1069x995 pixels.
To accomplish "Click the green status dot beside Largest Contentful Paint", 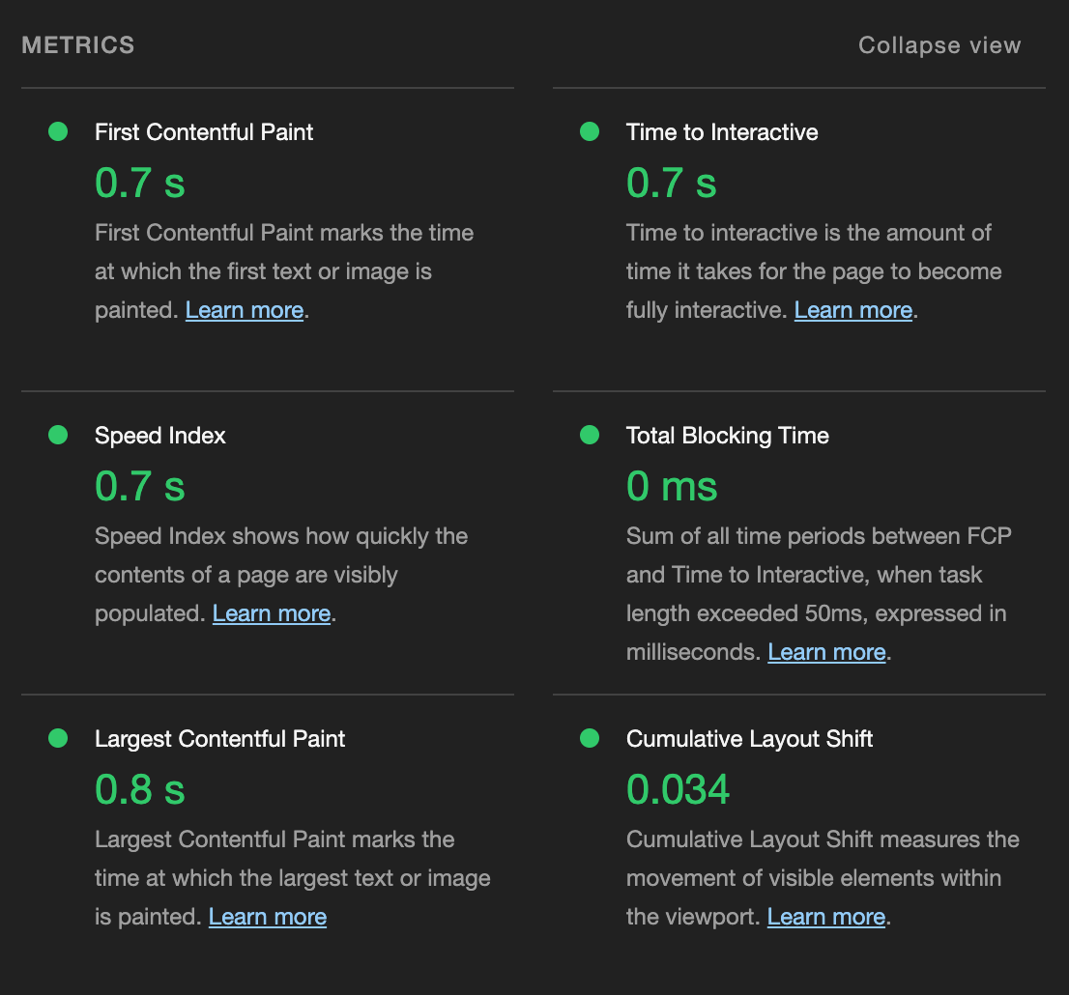I will click(x=57, y=738).
